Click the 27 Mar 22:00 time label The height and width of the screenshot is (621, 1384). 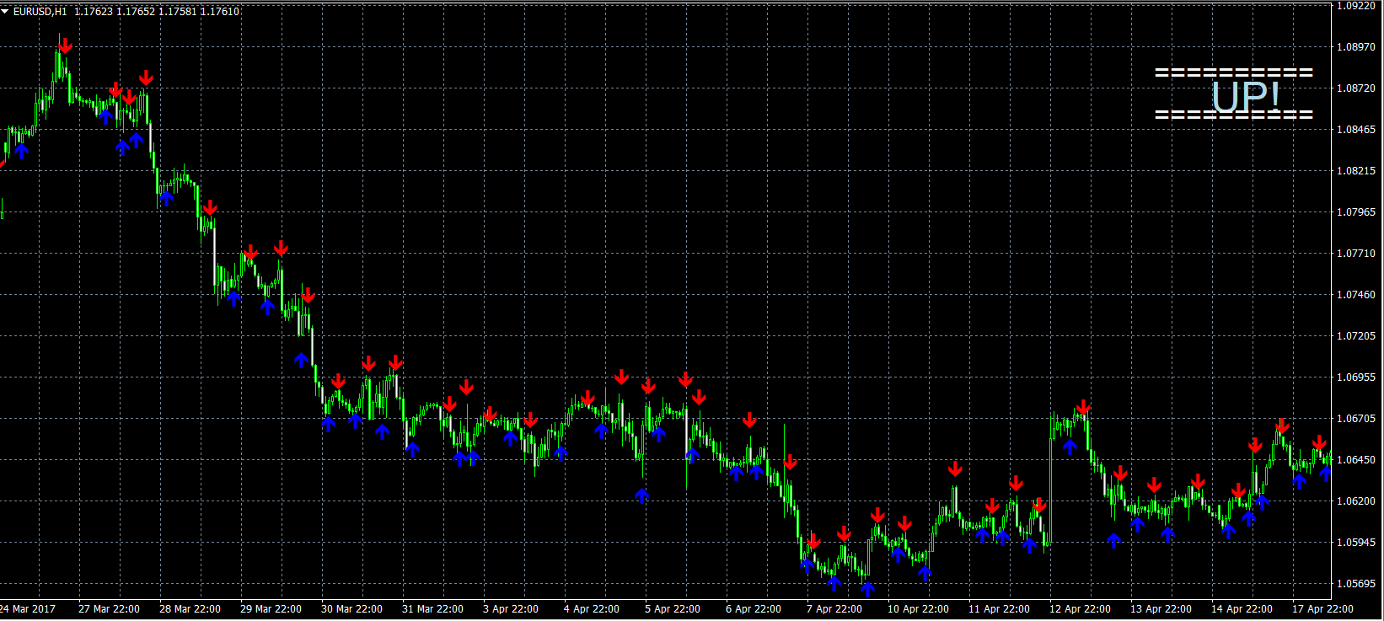point(109,609)
